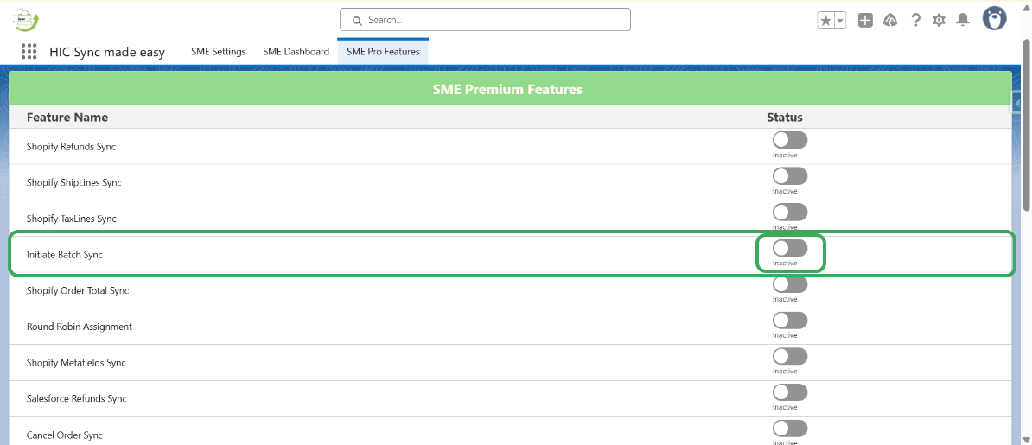Image resolution: width=1032 pixels, height=445 pixels.
Task: Click the Search input field
Action: point(485,20)
